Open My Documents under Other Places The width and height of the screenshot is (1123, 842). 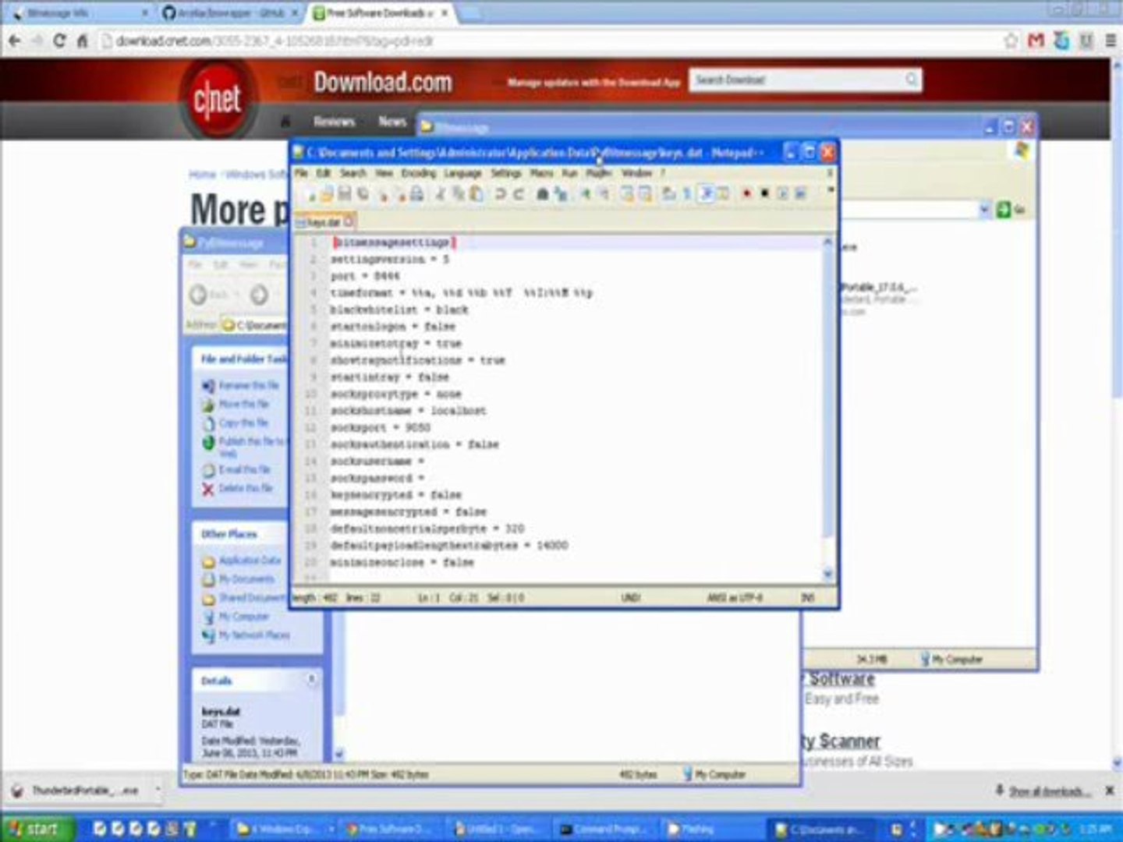pyautogui.click(x=246, y=578)
